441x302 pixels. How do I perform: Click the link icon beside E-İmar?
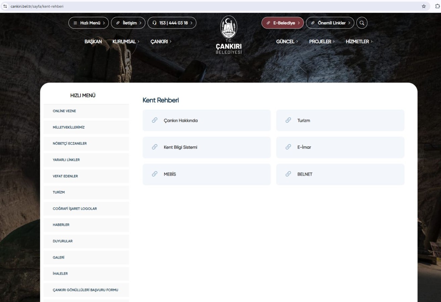pos(288,147)
